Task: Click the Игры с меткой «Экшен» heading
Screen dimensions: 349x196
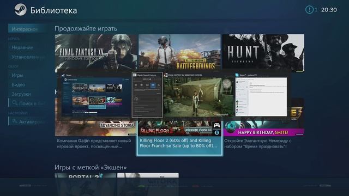Action: coord(91,167)
